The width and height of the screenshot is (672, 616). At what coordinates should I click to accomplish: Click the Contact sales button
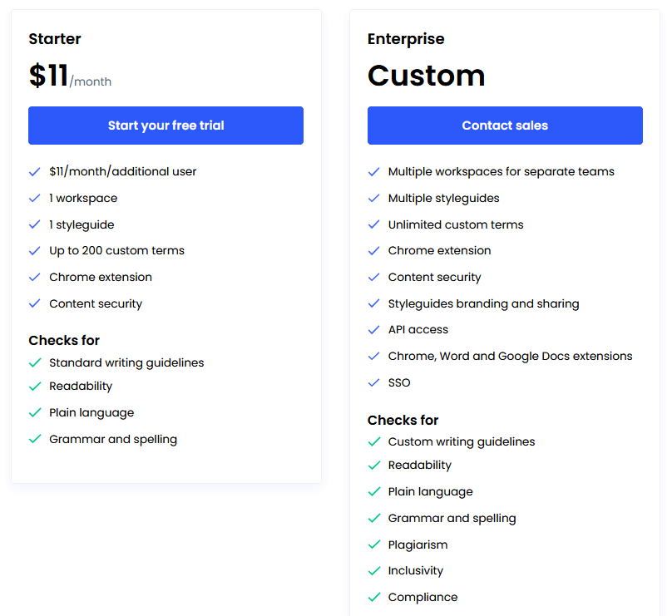(505, 126)
